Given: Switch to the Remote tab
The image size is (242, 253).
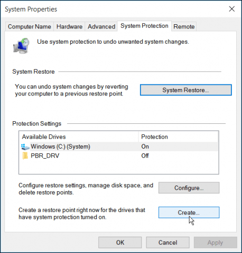Looking at the screenshot, I should (x=184, y=26).
